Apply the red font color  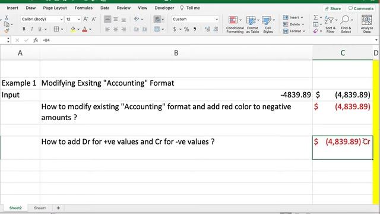click(84, 29)
